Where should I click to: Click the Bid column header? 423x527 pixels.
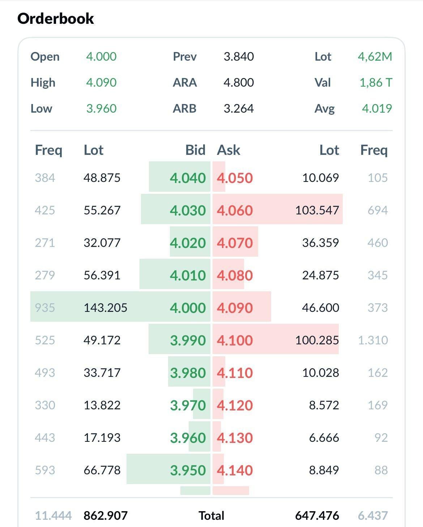pyautogui.click(x=195, y=150)
